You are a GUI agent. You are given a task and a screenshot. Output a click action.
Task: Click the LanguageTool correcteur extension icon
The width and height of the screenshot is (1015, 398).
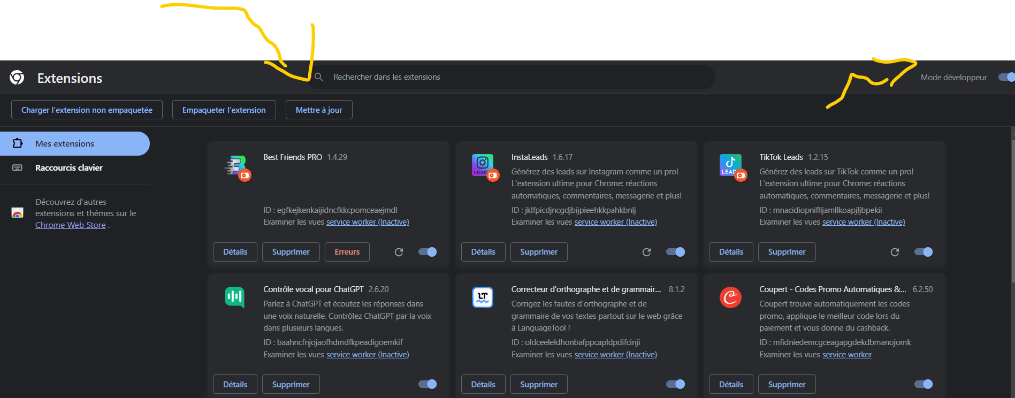(483, 297)
